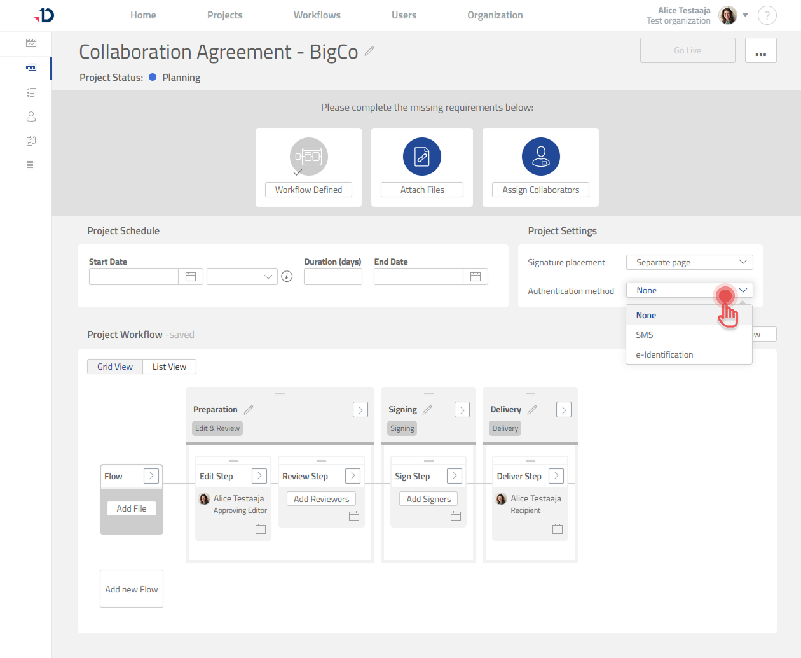Choose e-Identification from the dropdown list
Screen dimensions: 801x658
click(664, 354)
